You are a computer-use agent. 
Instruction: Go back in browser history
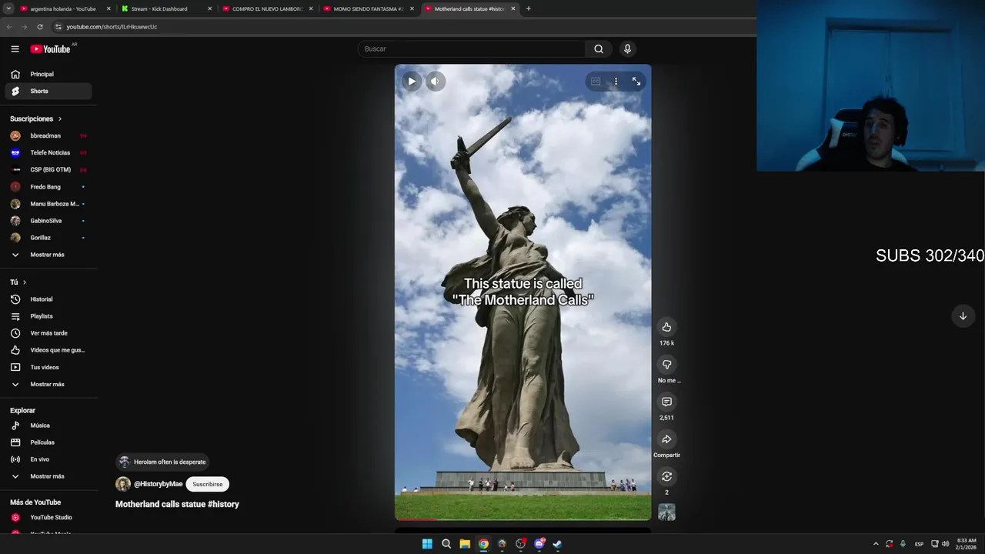pyautogui.click(x=9, y=26)
